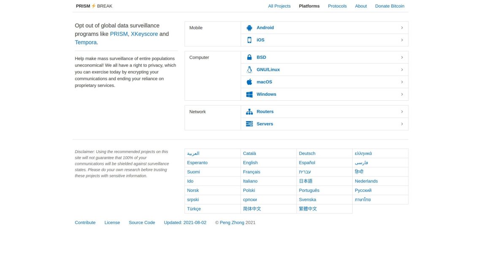The width and height of the screenshot is (481, 253).
Task: Expand the Android row chevron
Action: [x=402, y=28]
